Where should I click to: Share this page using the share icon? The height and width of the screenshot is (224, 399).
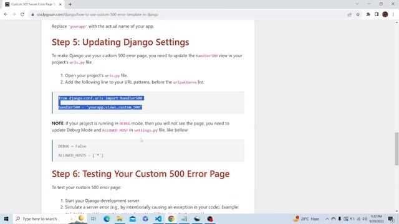point(349,14)
